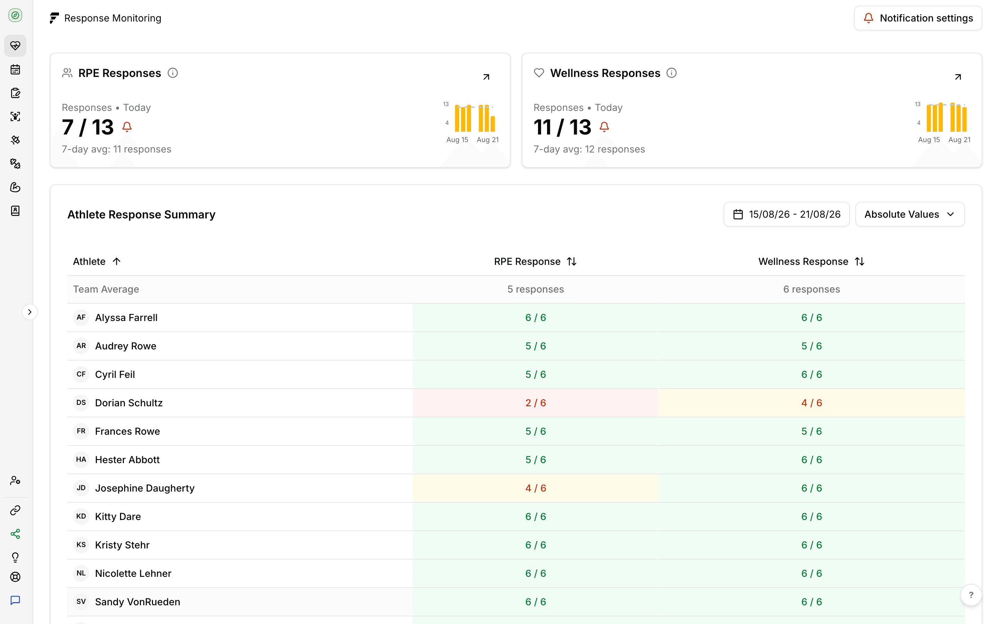Open the flexed bicep sidebar icon
999x624 pixels.
click(x=15, y=187)
